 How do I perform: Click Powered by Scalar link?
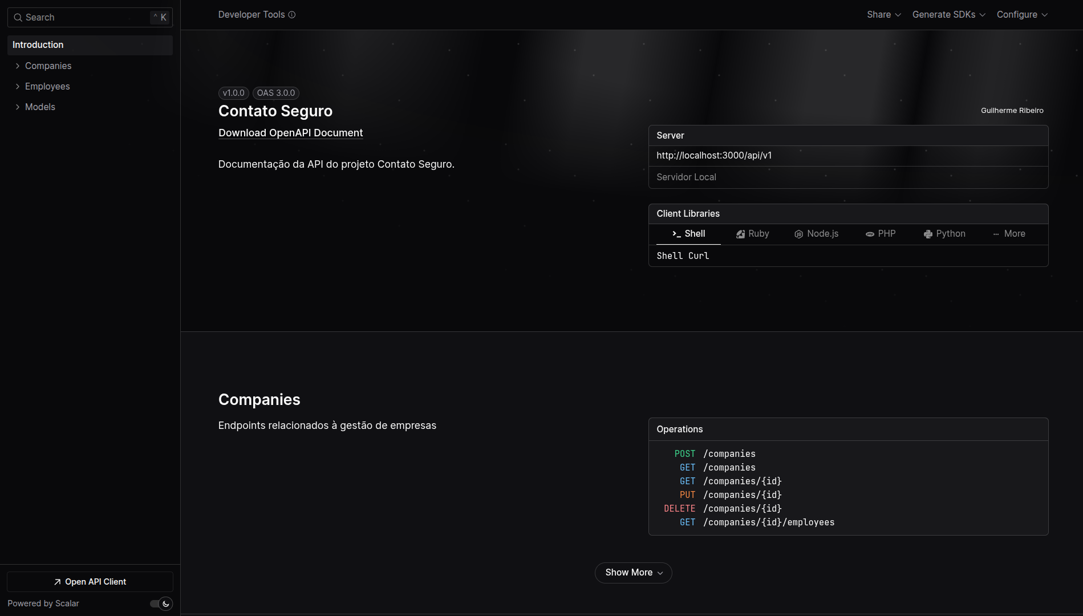[43, 603]
